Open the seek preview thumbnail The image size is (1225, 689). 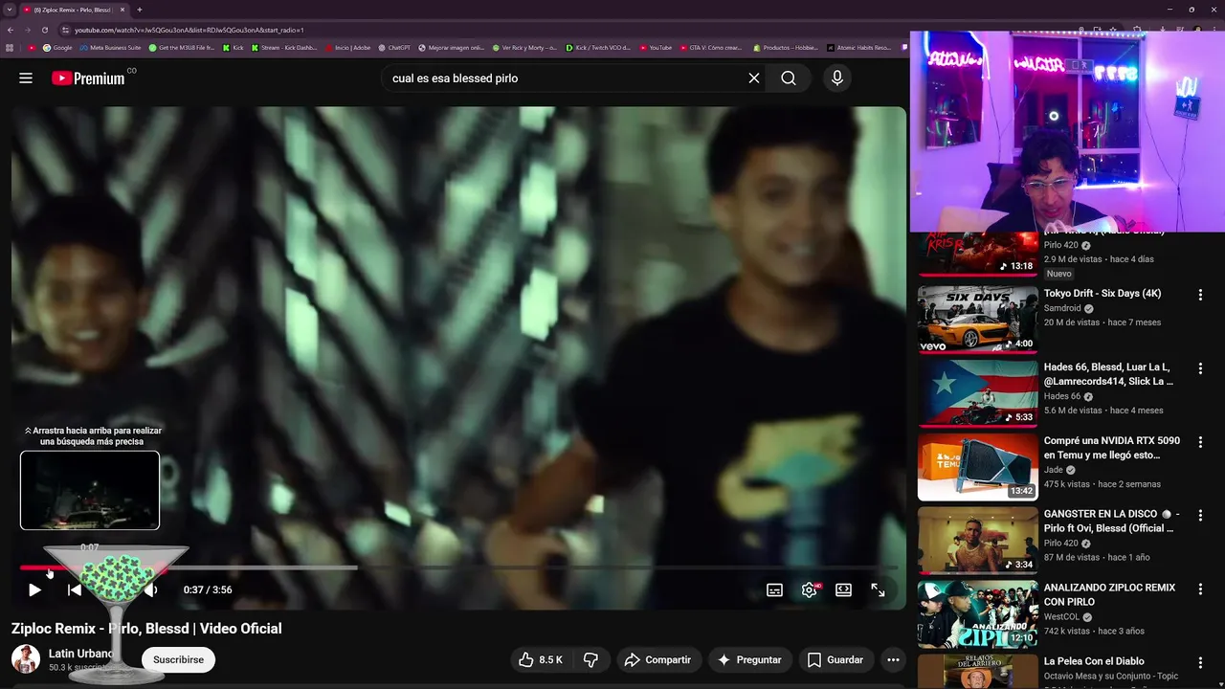pyautogui.click(x=90, y=490)
